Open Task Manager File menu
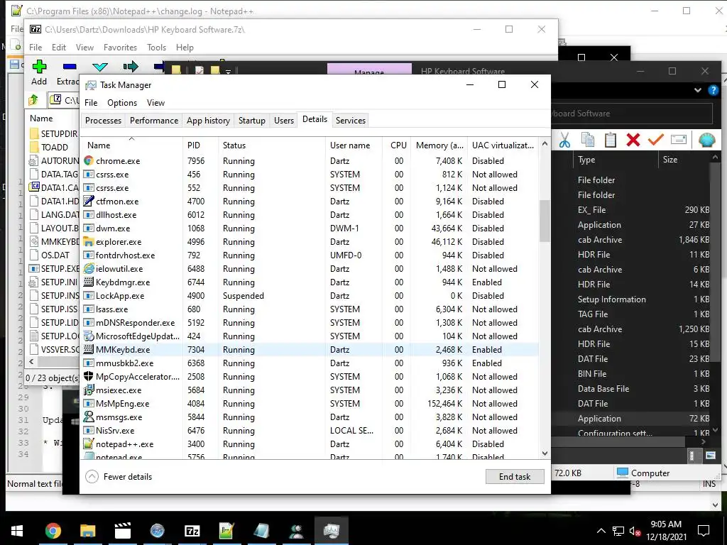The image size is (727, 545). (91, 103)
